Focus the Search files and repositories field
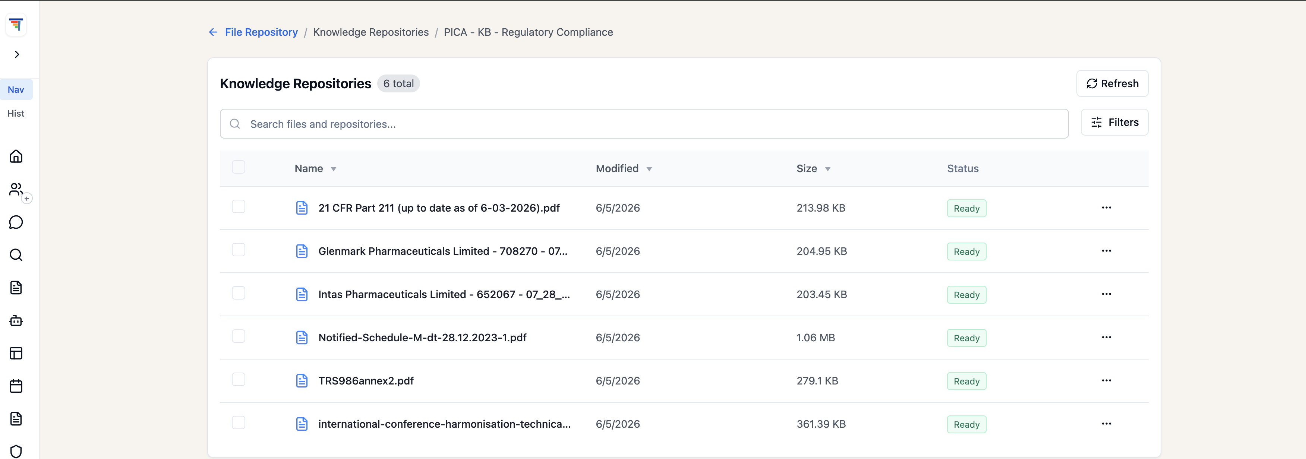The width and height of the screenshot is (1306, 459). point(644,124)
